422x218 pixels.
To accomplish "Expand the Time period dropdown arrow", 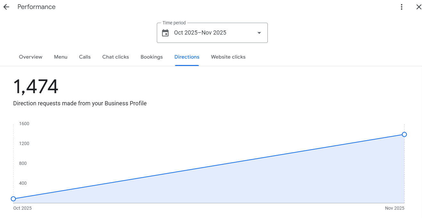I will pyautogui.click(x=259, y=33).
